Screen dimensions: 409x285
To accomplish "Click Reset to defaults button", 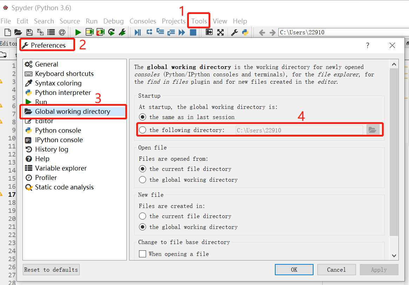I will pos(51,270).
